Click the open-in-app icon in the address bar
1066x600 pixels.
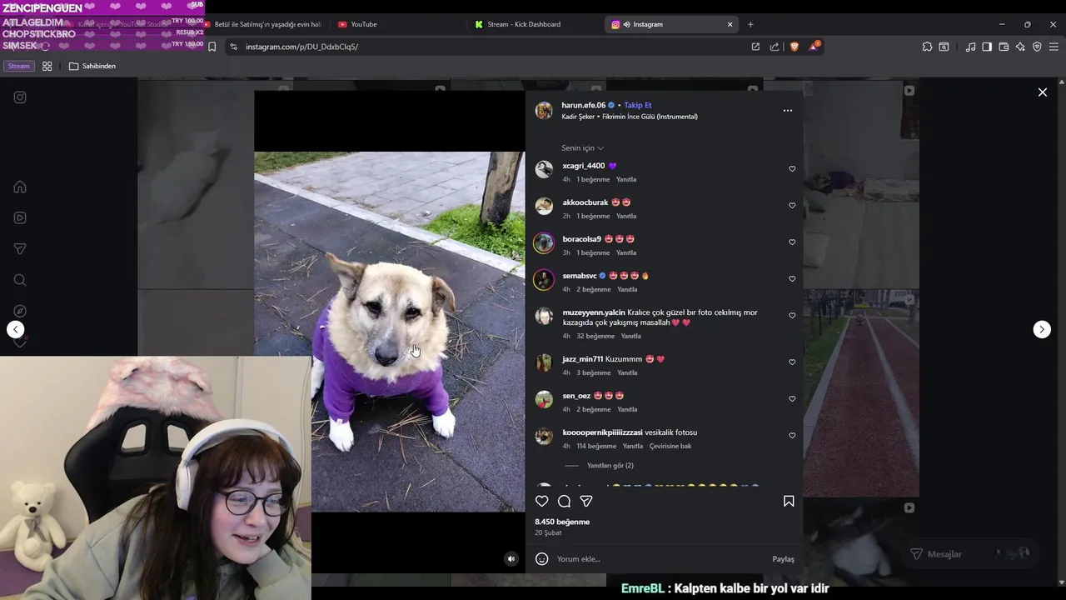755,47
